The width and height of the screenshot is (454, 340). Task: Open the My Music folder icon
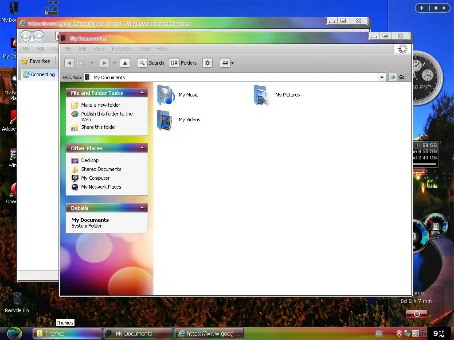click(166, 95)
